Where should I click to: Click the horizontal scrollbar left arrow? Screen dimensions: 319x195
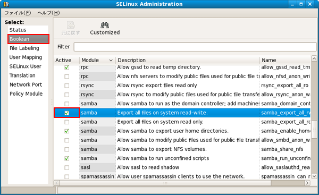(x=57, y=183)
